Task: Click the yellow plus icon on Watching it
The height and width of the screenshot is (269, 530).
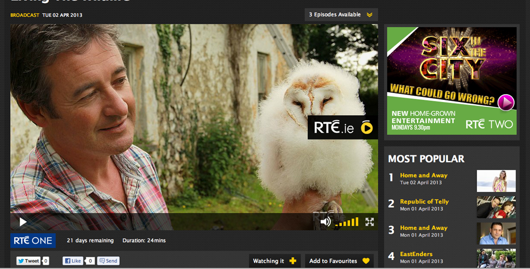Action: click(x=293, y=261)
